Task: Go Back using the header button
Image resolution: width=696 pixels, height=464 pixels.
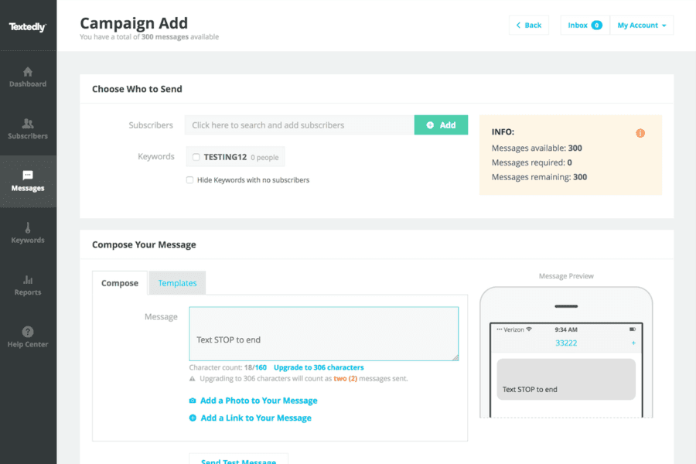Action: [529, 26]
